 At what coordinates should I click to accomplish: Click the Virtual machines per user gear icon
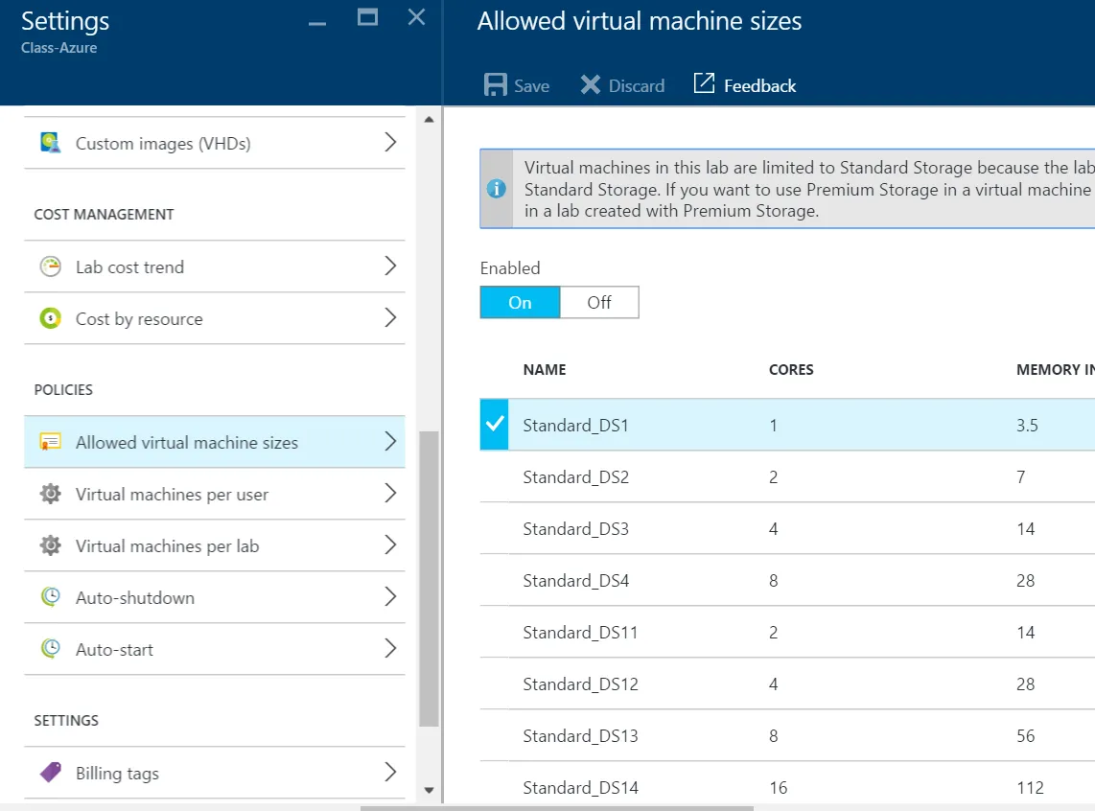[51, 494]
